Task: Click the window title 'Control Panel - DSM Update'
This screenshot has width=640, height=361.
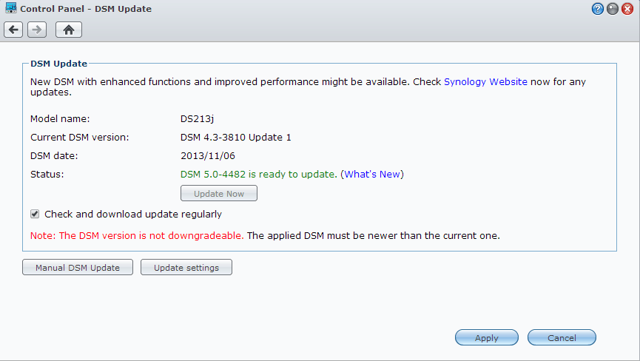Action: point(87,9)
